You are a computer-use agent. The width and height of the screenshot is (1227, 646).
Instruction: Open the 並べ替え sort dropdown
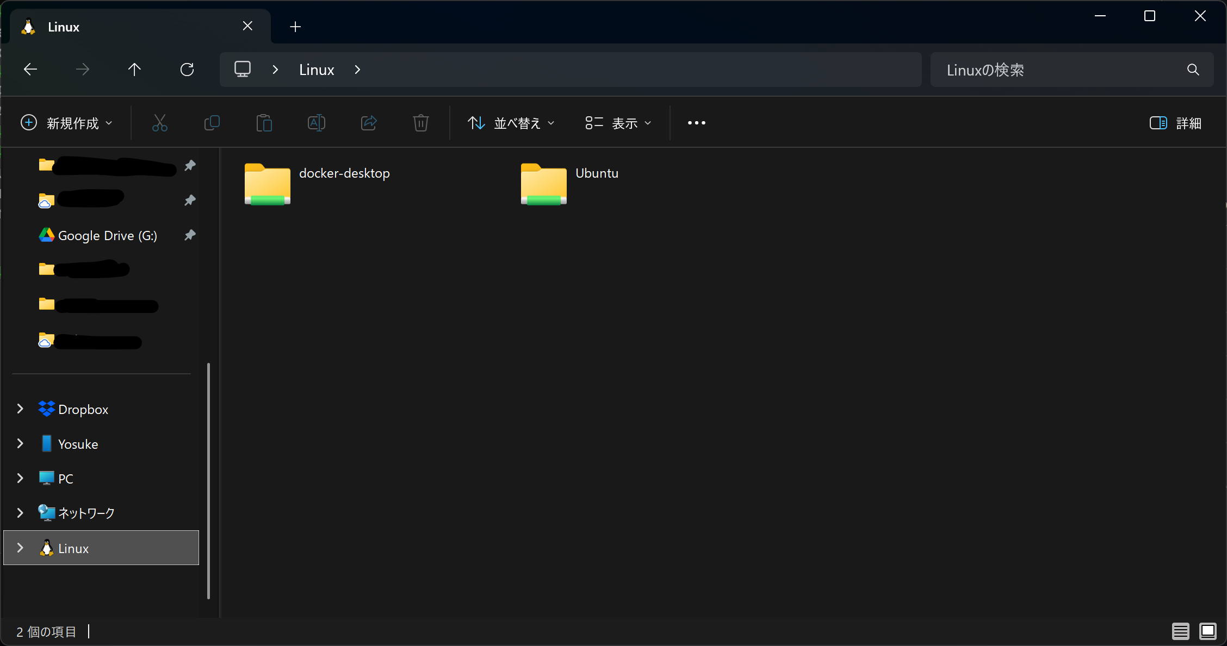(x=511, y=123)
